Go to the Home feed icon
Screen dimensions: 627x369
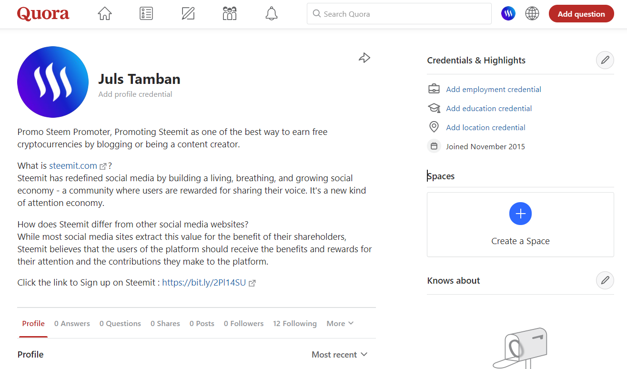point(105,14)
